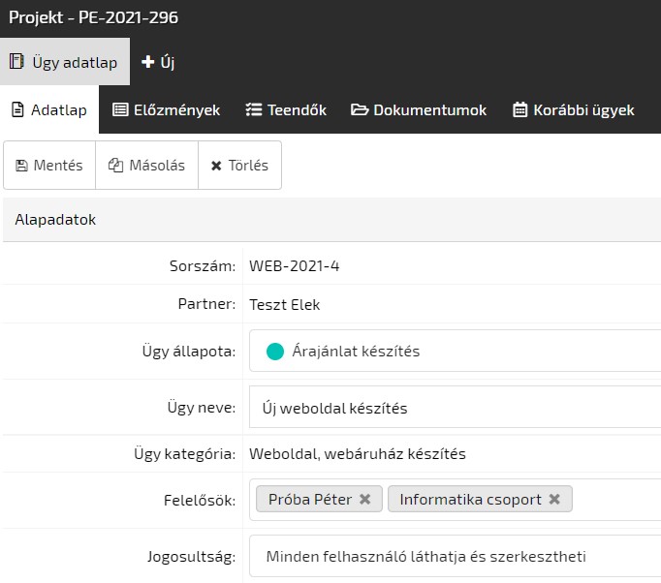The width and height of the screenshot is (661, 583).
Task: Click the Korábbi ügyek calendar icon
Action: (x=519, y=110)
